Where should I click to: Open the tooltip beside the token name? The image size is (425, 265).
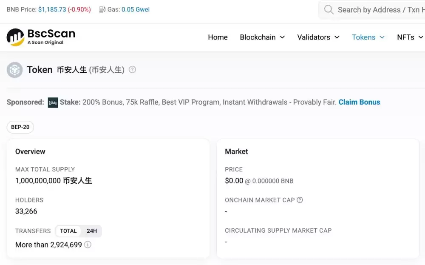click(x=132, y=69)
